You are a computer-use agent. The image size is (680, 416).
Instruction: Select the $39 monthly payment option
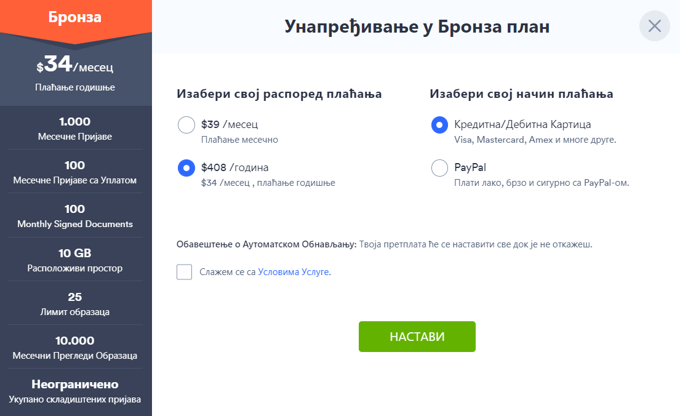click(186, 126)
